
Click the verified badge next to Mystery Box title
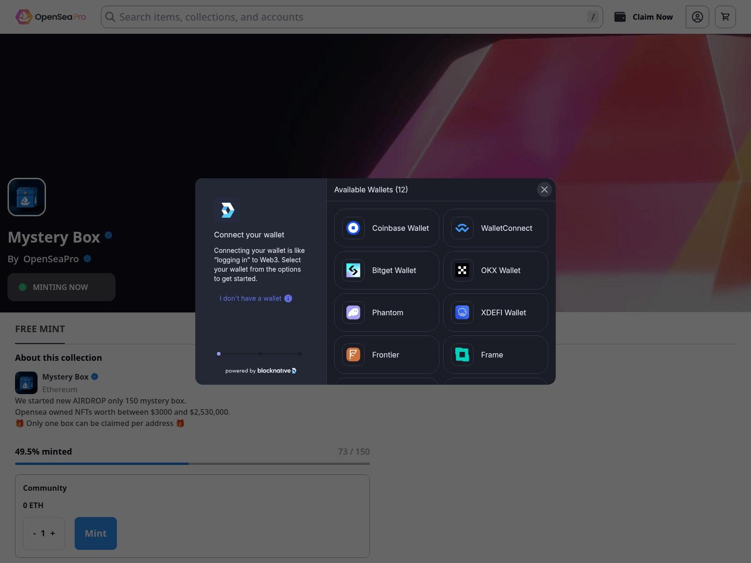coord(108,235)
